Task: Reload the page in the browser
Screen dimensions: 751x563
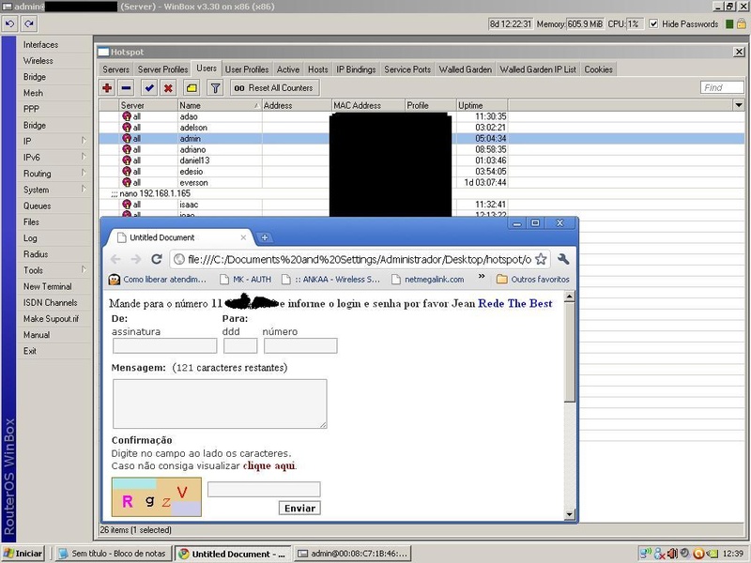Action: click(x=156, y=259)
